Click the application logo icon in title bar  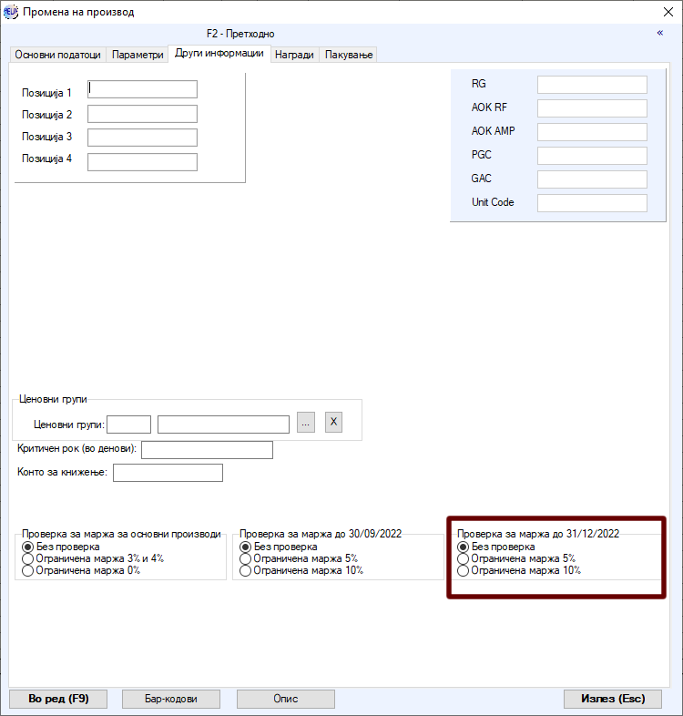(x=11, y=12)
